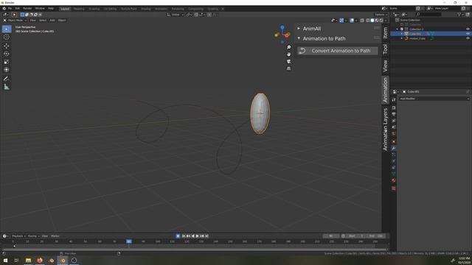
Task: Switch perspective/orthographic grid icon
Action: coord(288,68)
